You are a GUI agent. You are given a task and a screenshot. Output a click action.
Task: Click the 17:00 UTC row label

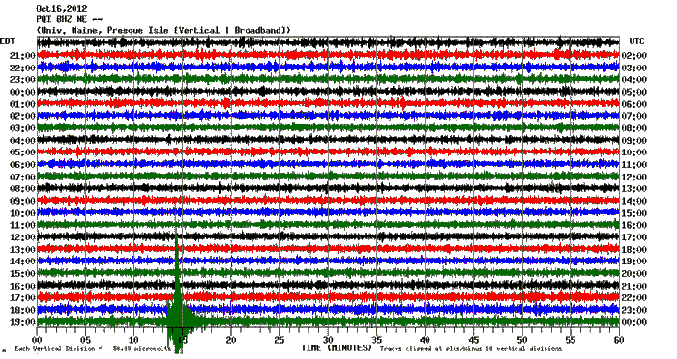pos(633,237)
